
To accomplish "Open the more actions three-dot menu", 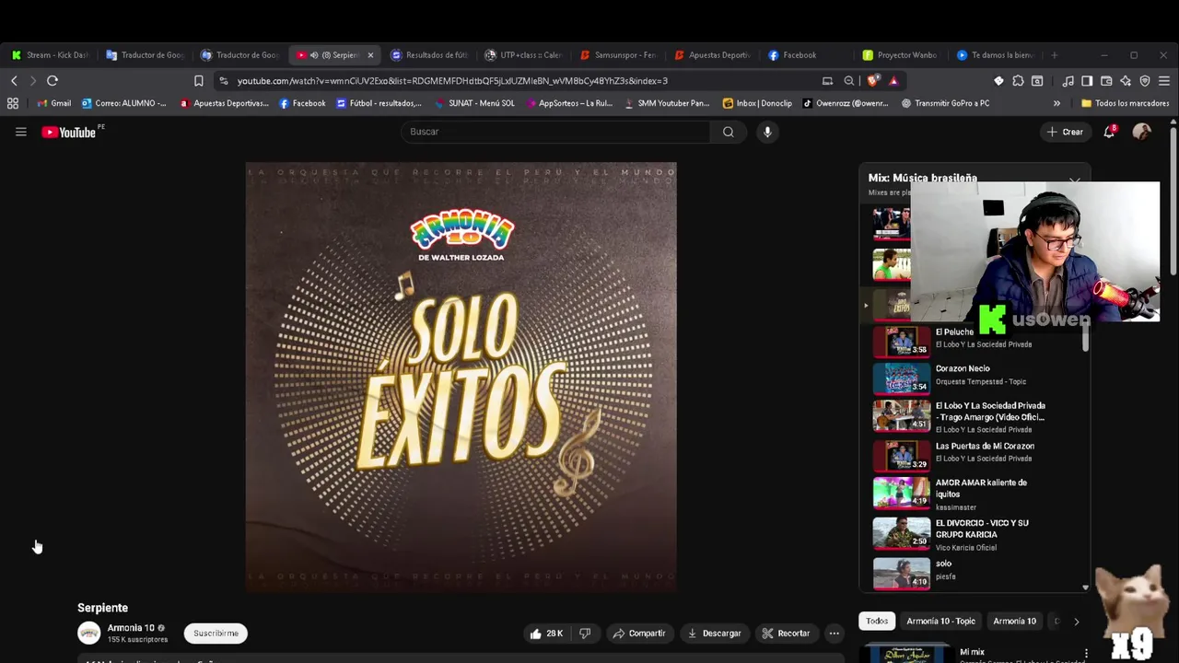I will click(834, 634).
